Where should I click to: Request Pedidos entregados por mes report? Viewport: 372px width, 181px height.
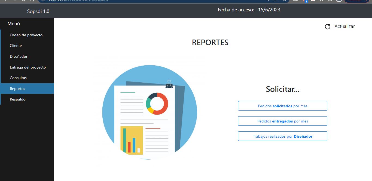pos(282,121)
